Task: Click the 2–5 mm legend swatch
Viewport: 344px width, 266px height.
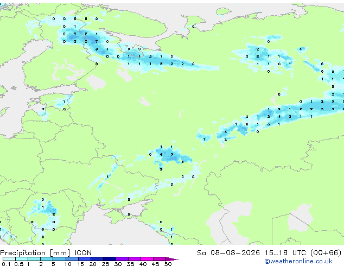Action: pyautogui.click(x=47, y=259)
